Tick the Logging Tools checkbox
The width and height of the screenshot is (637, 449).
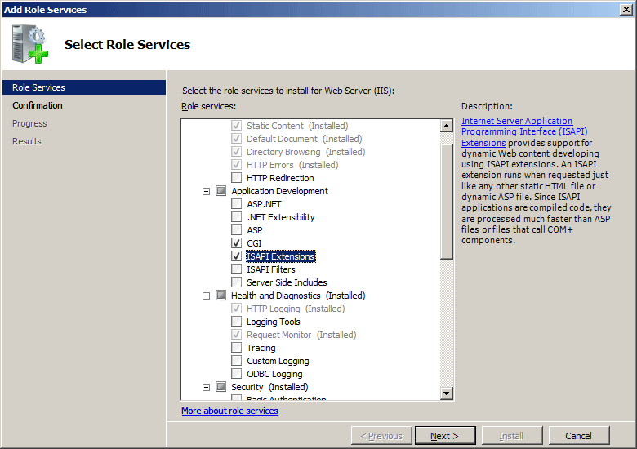point(237,322)
